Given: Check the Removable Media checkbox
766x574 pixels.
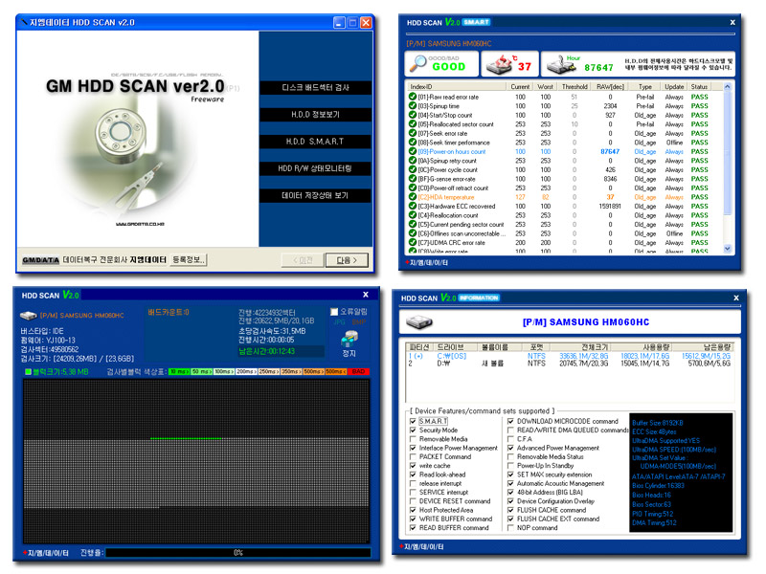Looking at the screenshot, I should [411, 439].
